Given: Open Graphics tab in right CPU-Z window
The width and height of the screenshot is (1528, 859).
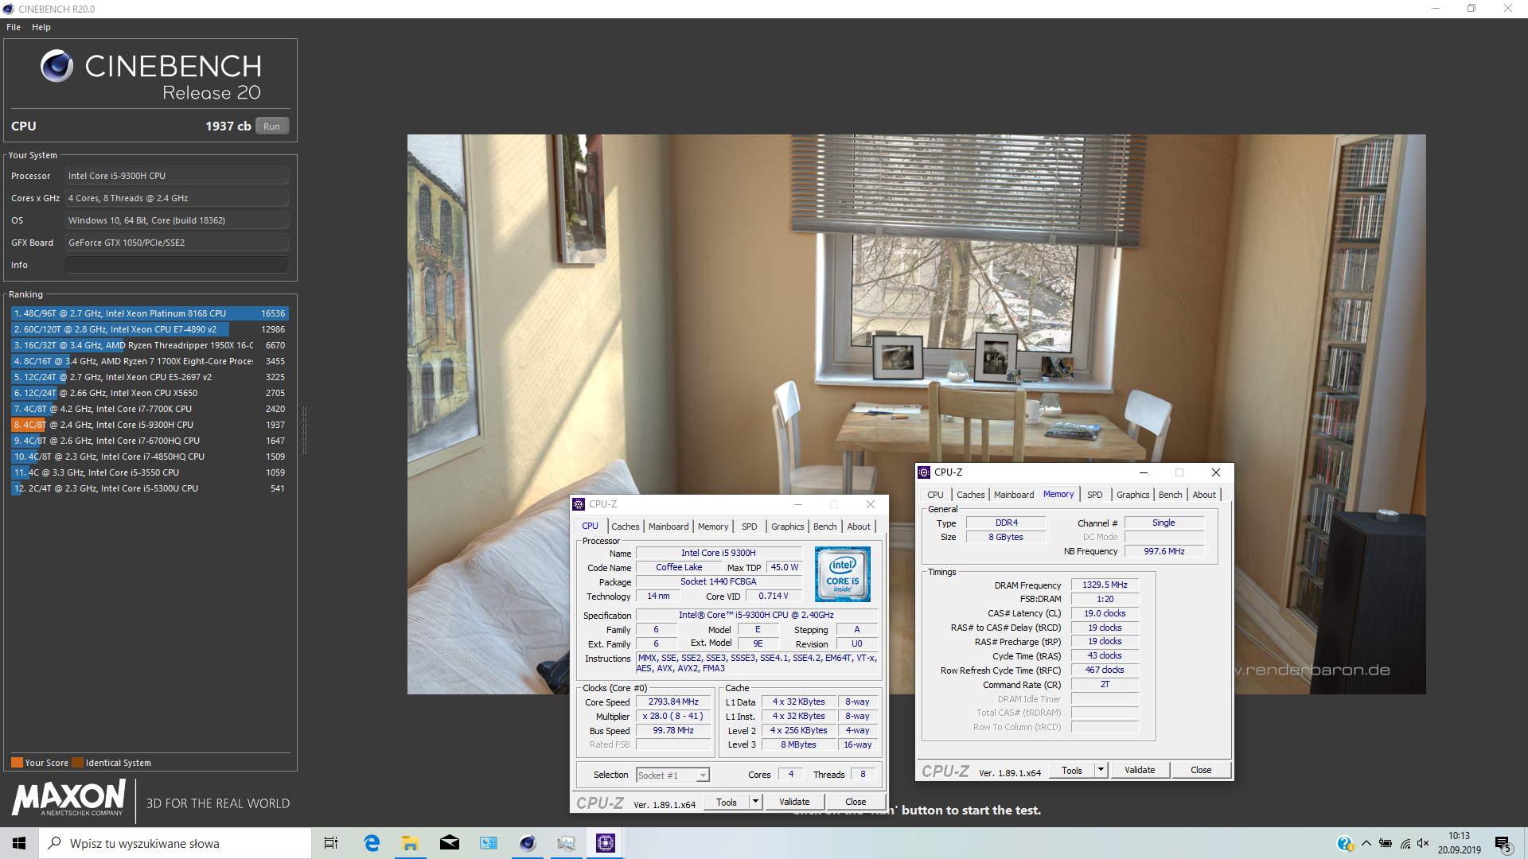Looking at the screenshot, I should coord(1132,495).
